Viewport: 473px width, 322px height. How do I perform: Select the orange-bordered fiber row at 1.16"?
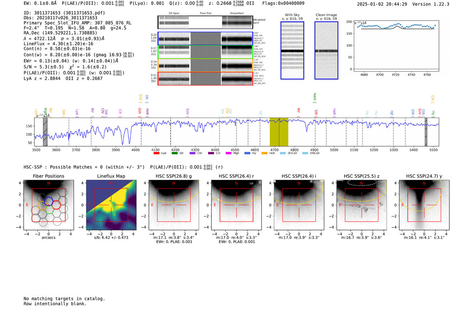tap(205, 65)
